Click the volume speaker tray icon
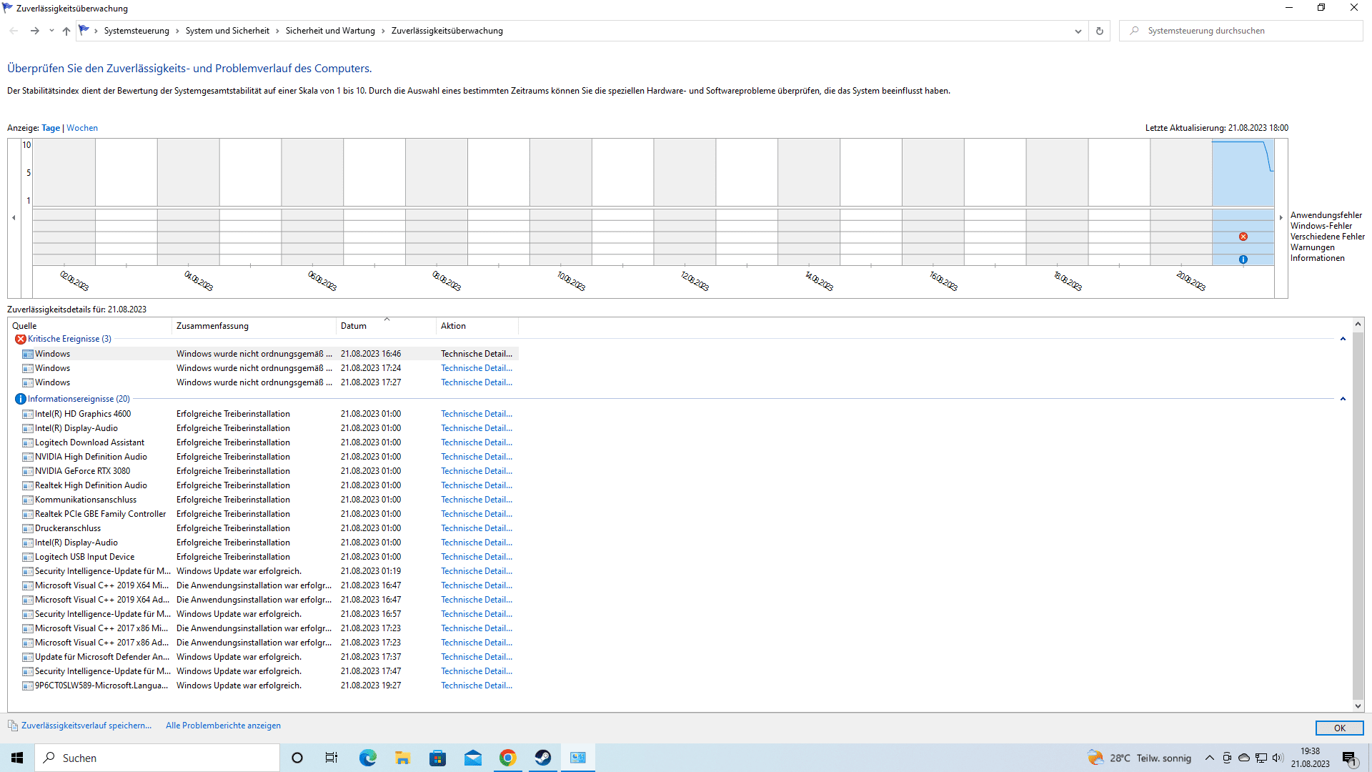This screenshot has width=1372, height=772. pos(1278,758)
